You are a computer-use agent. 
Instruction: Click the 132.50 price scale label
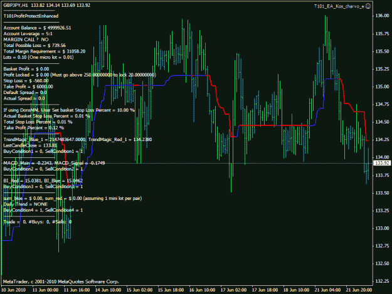[382, 263]
